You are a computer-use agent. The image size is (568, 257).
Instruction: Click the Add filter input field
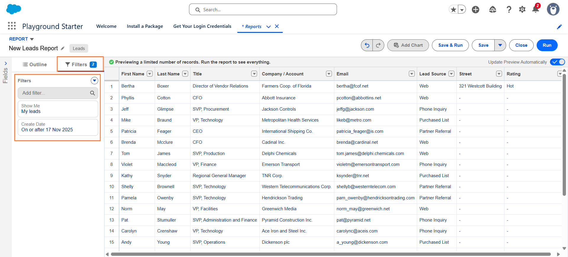58,93
